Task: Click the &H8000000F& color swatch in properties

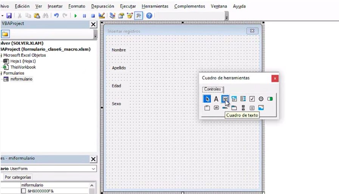Action: click(x=23, y=191)
